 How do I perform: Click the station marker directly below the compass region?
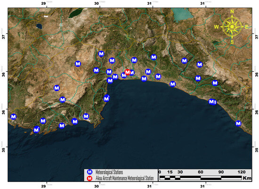(x=215, y=83)
